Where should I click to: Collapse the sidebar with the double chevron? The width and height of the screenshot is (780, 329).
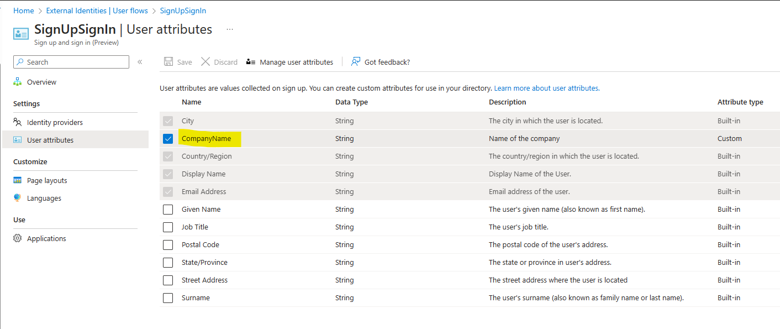tap(140, 61)
